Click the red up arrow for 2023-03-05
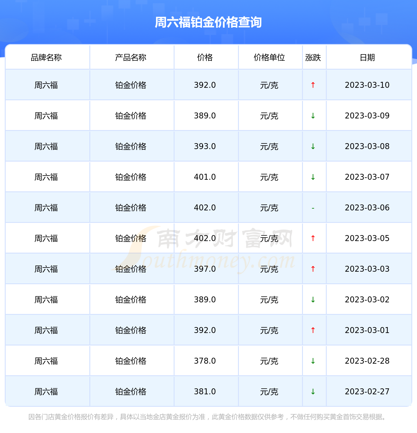Screen dimensions: 417x433 tap(313, 238)
